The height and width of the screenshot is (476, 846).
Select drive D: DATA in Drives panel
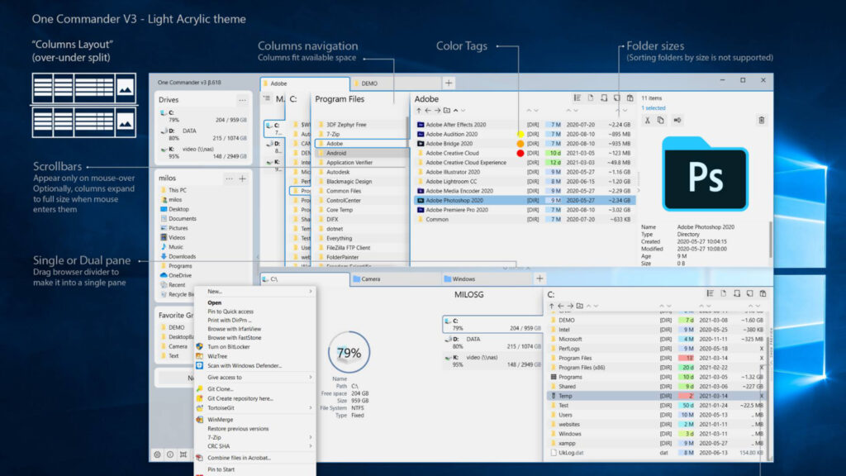pyautogui.click(x=203, y=135)
